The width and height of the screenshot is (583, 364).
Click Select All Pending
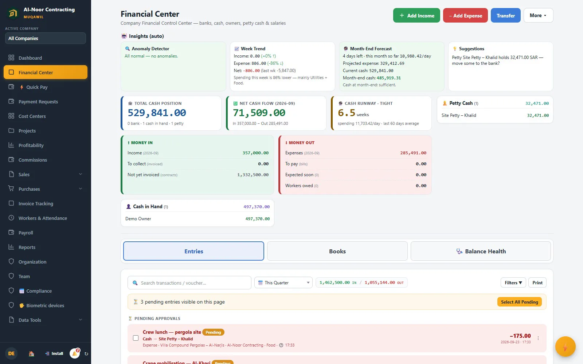pos(519,302)
